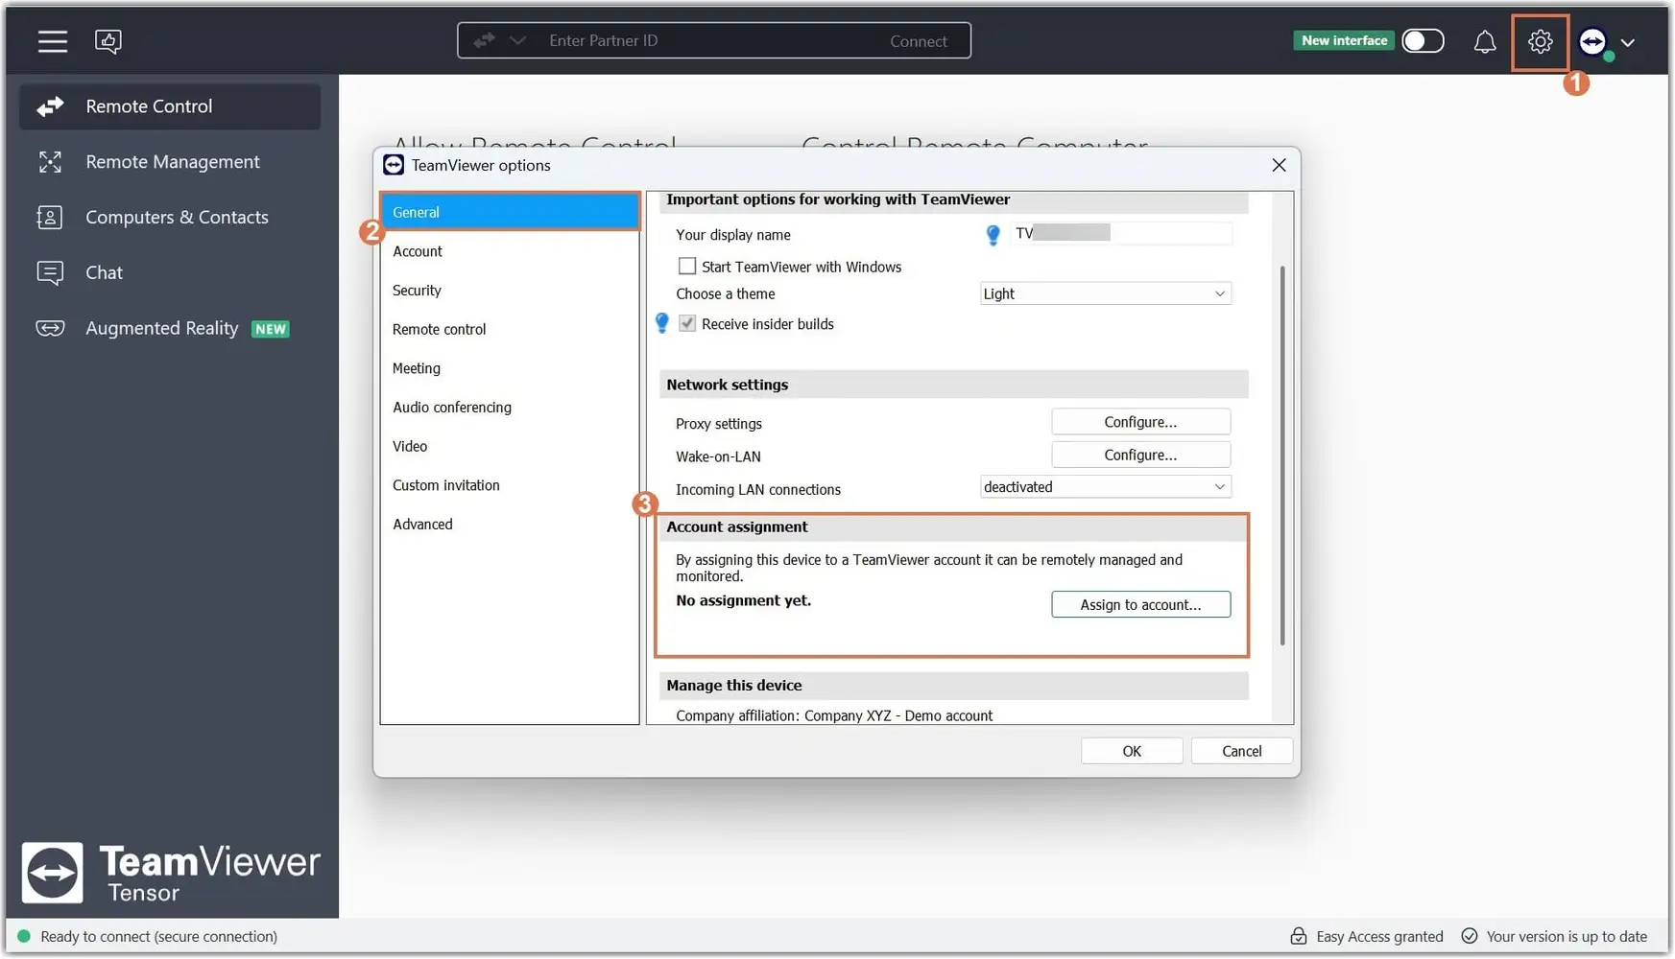
Task: Click Easy Access granted status text
Action: [x=1379, y=937]
